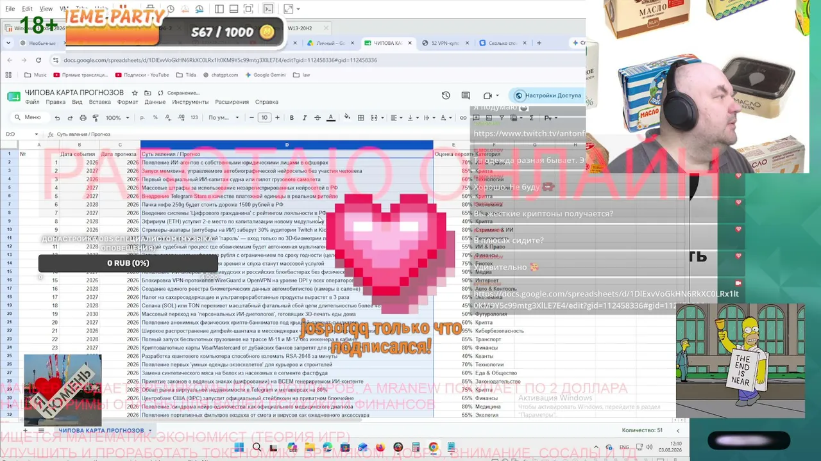Open the text color picker

click(331, 118)
